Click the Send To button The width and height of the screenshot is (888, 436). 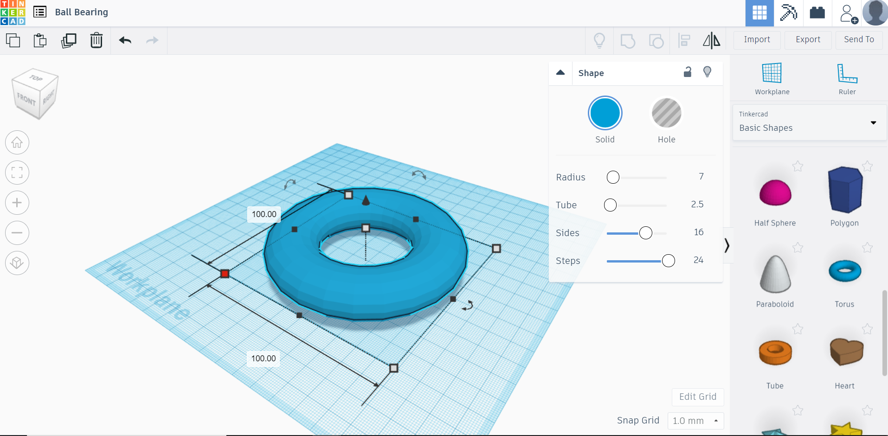pos(859,40)
